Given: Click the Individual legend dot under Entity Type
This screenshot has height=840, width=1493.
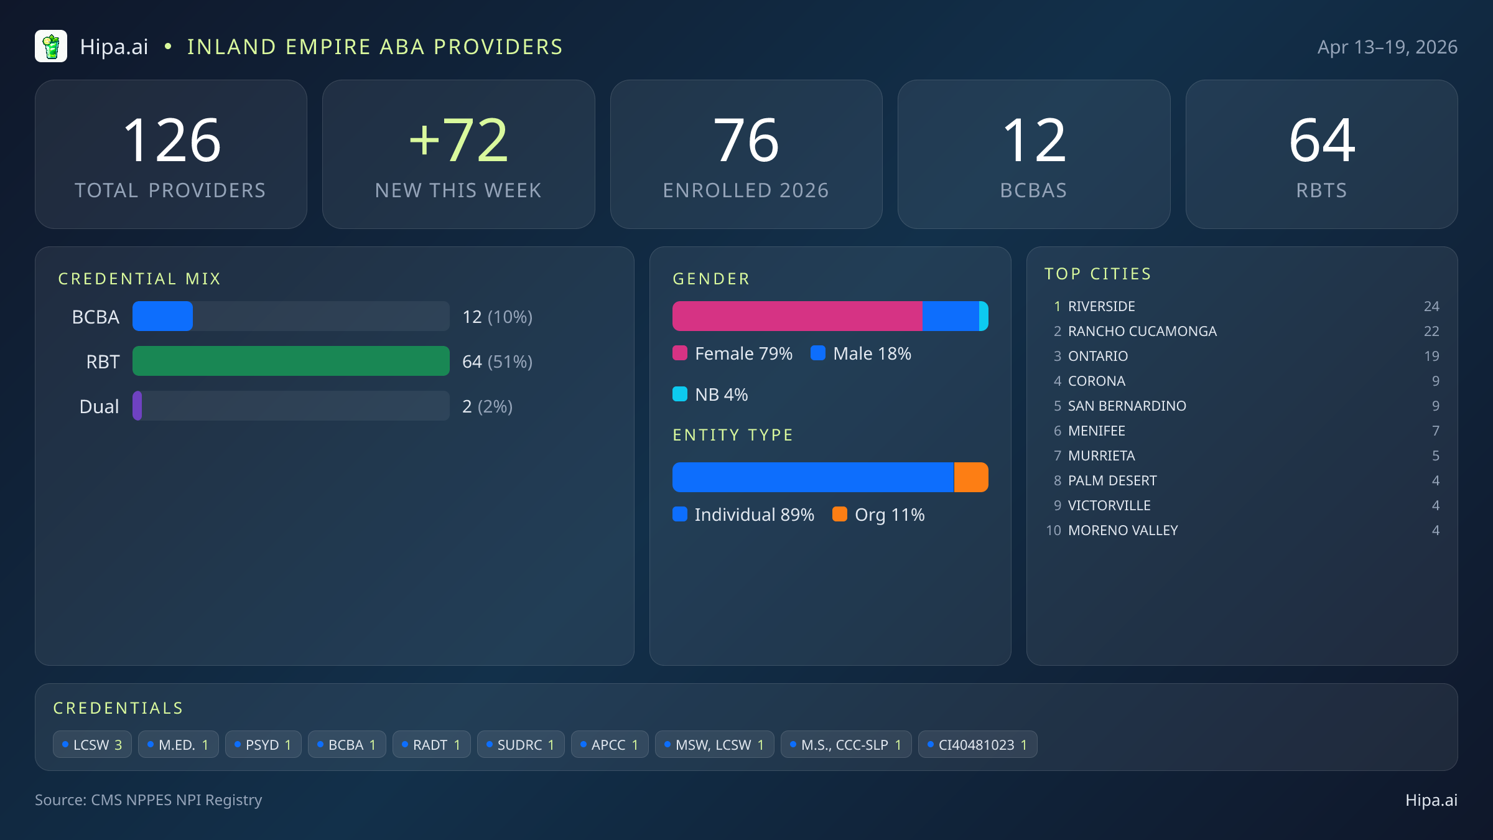Looking at the screenshot, I should (x=679, y=515).
